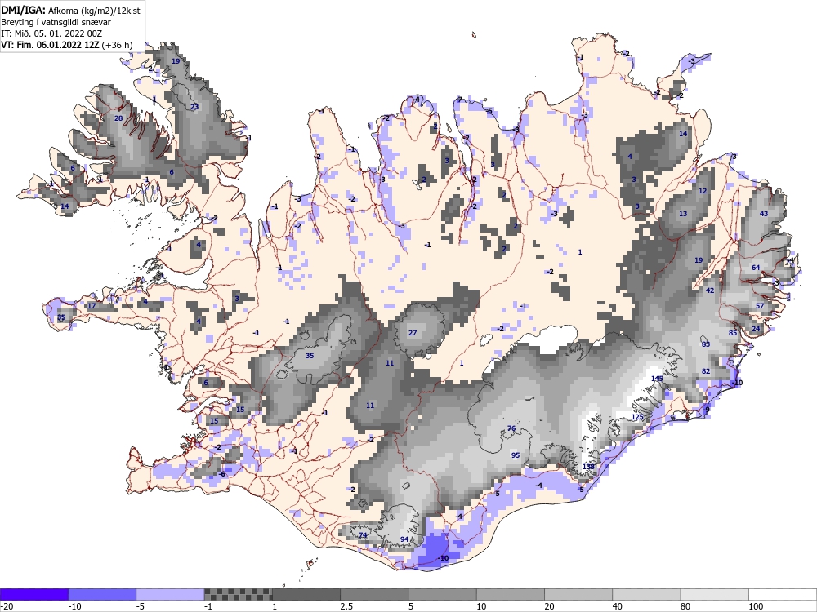The width and height of the screenshot is (817, 612).
Task: Click the map value '125'
Action: pos(637,417)
